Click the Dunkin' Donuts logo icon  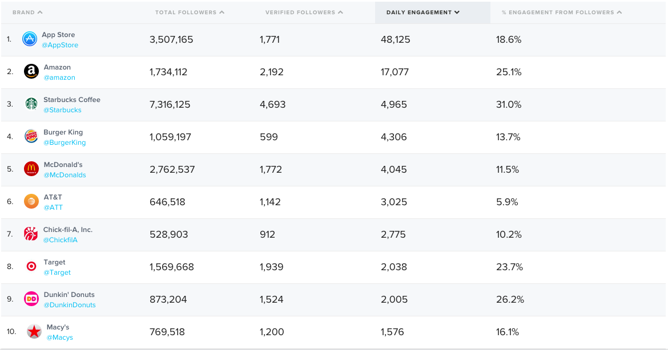[31, 299]
